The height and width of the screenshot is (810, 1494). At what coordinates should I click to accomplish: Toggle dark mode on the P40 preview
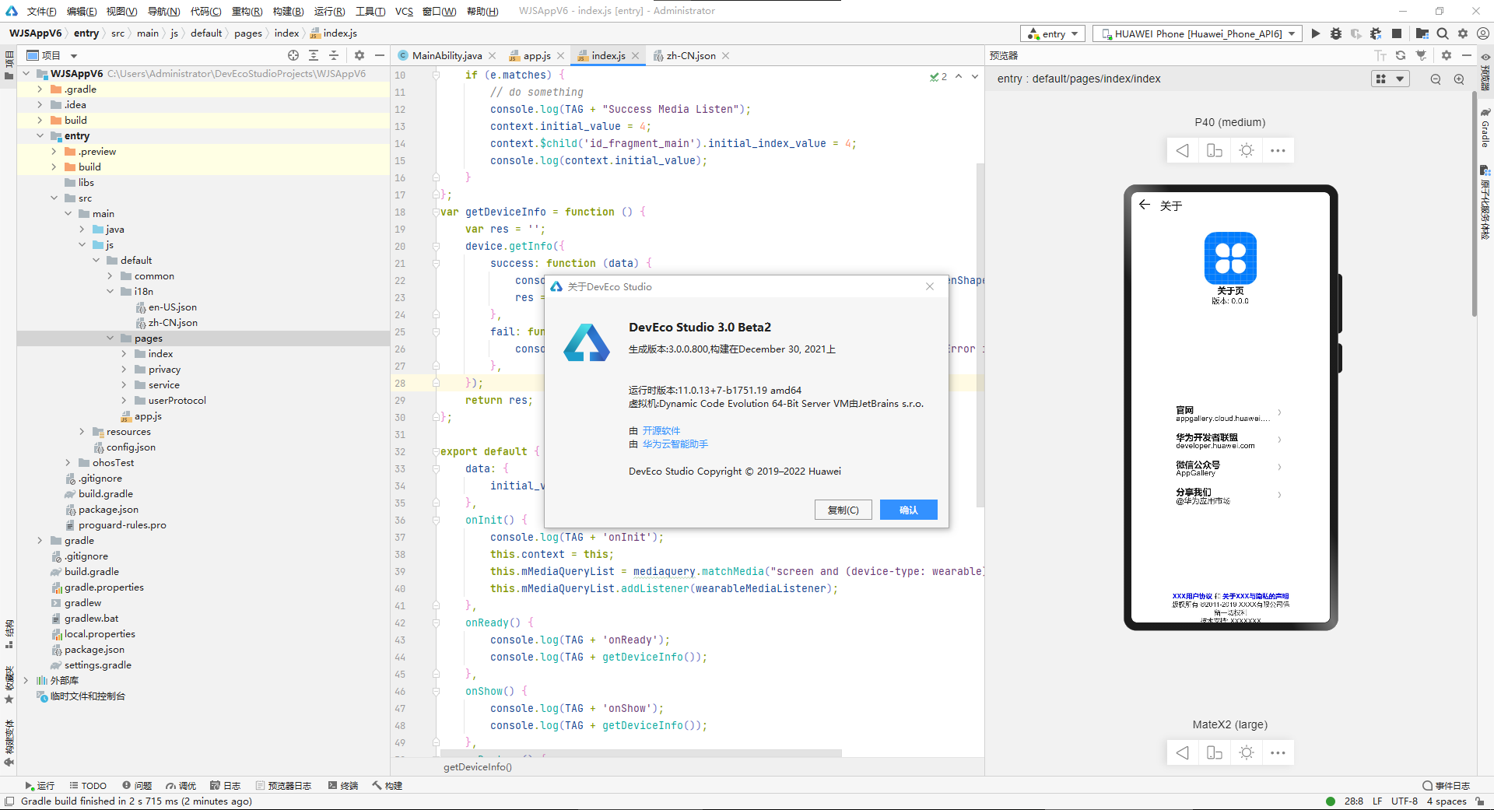pyautogui.click(x=1247, y=151)
